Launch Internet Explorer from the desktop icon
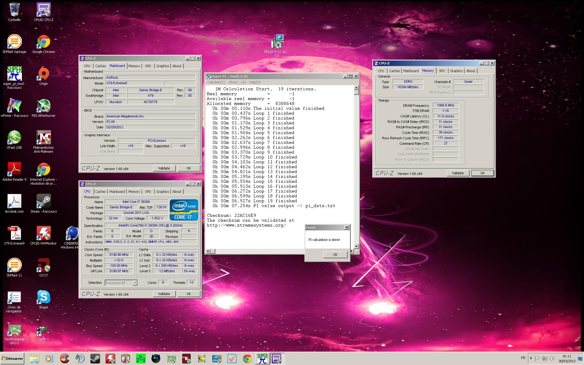The height and width of the screenshot is (365, 584). coord(43,174)
